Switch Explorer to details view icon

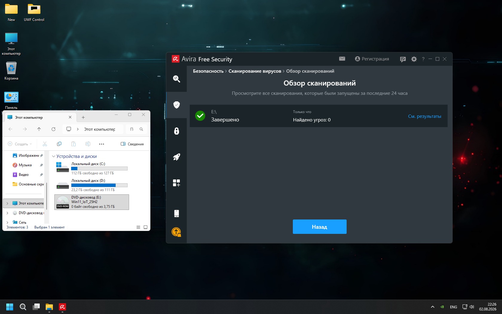(138, 227)
